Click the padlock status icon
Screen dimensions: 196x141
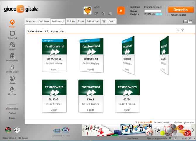tap(176, 138)
